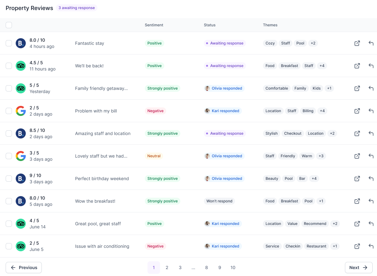Click the Next page button
The height and width of the screenshot is (276, 377).
[358, 268]
